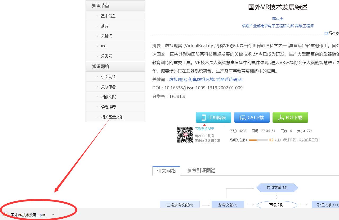Click the QR code image
The height and width of the screenshot is (220, 339).
185,135
